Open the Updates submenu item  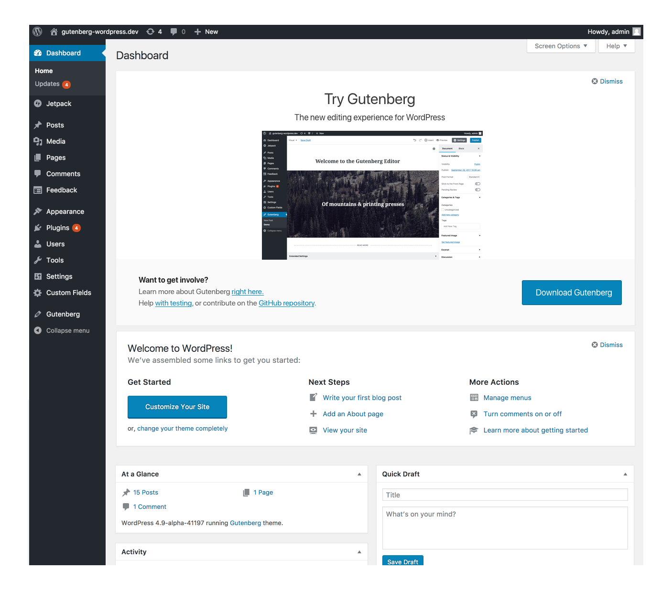click(53, 84)
